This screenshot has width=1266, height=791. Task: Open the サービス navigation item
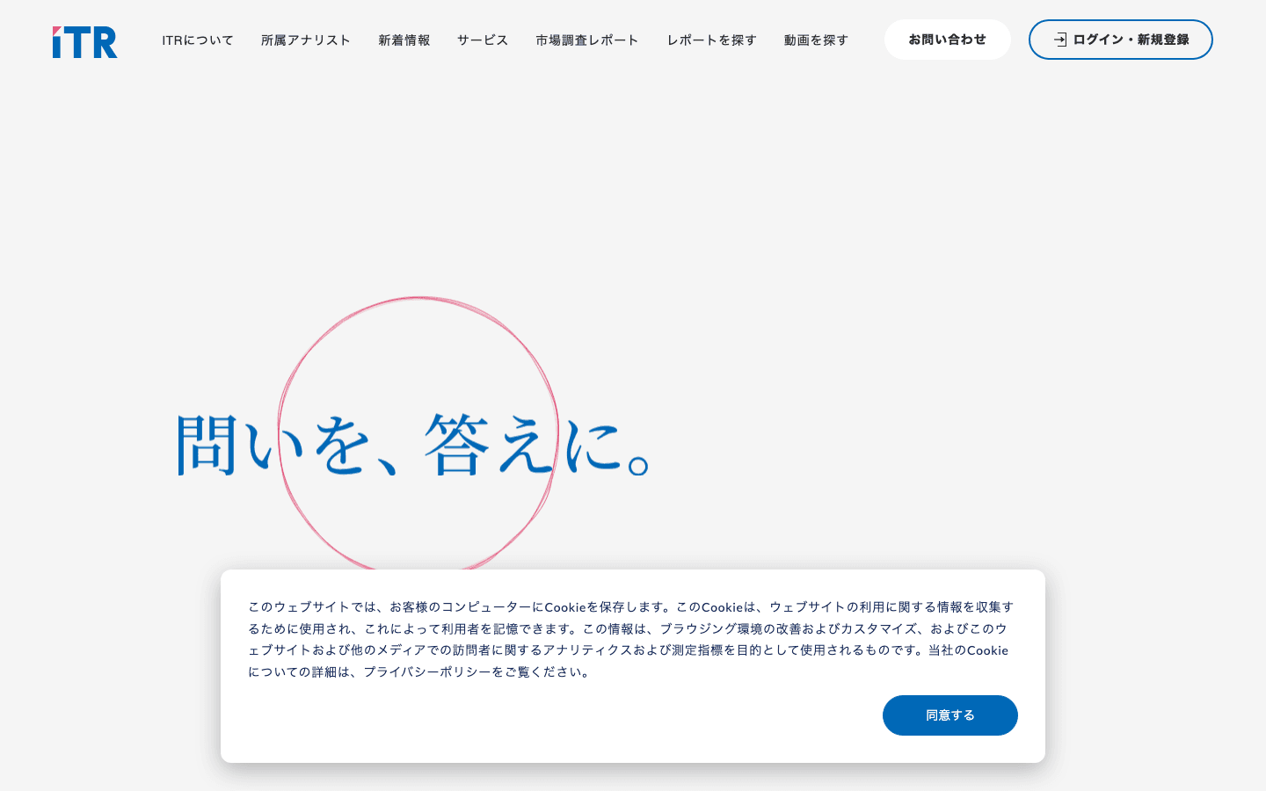click(483, 40)
